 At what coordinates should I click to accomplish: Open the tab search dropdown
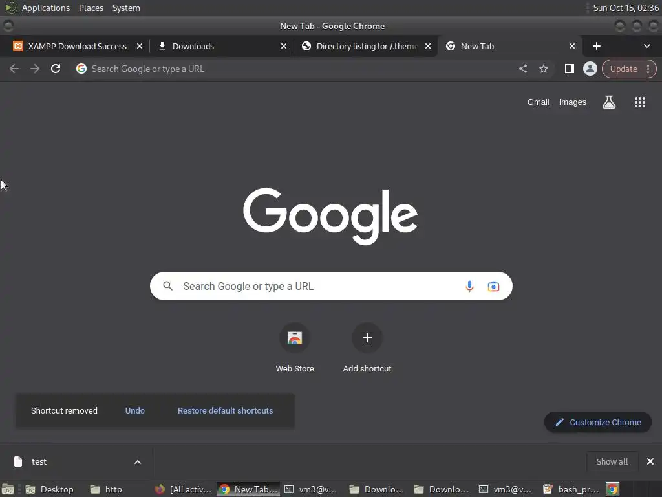click(x=646, y=46)
